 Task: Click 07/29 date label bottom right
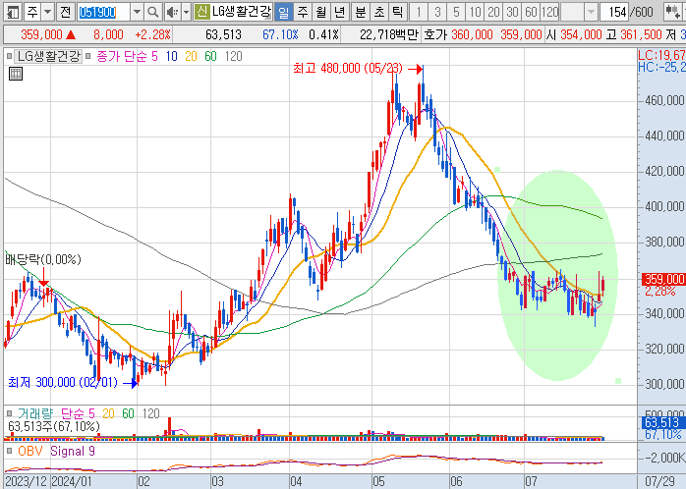pos(659,481)
